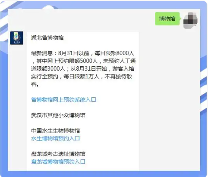Click the final 客。 text line

pyautogui.click(x=35, y=84)
